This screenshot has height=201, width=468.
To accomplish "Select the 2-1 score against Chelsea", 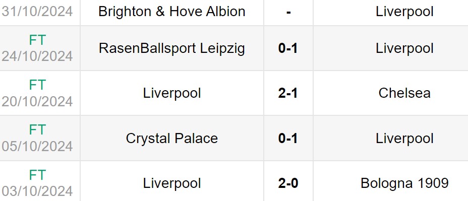I will click(x=288, y=93).
